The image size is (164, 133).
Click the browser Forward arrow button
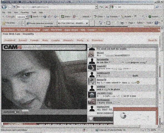10,7
